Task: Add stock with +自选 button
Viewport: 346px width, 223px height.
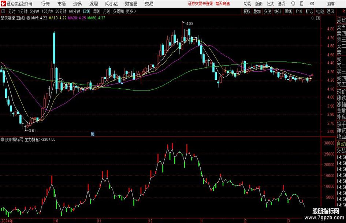Action: (320, 11)
